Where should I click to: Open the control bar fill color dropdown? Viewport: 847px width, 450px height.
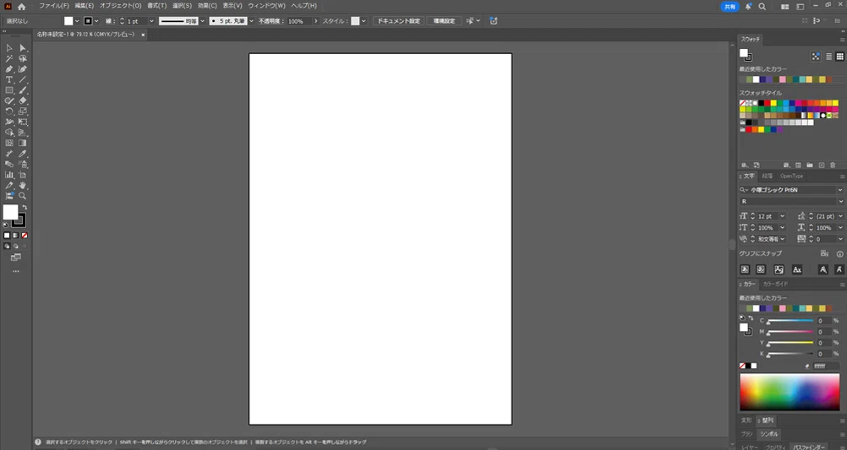(77, 21)
